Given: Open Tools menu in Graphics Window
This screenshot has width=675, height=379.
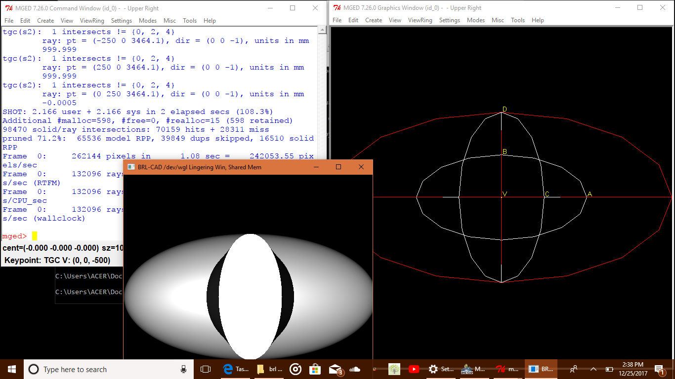Looking at the screenshot, I should 518,20.
